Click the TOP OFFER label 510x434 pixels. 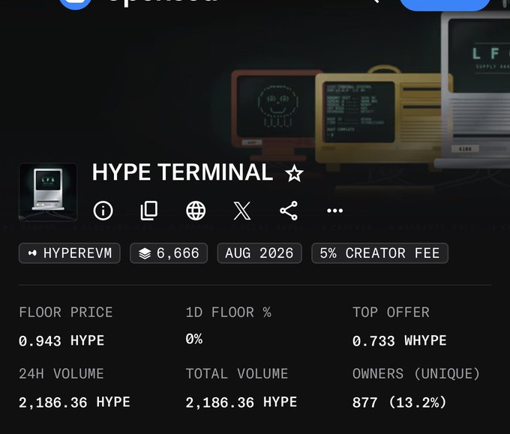391,313
